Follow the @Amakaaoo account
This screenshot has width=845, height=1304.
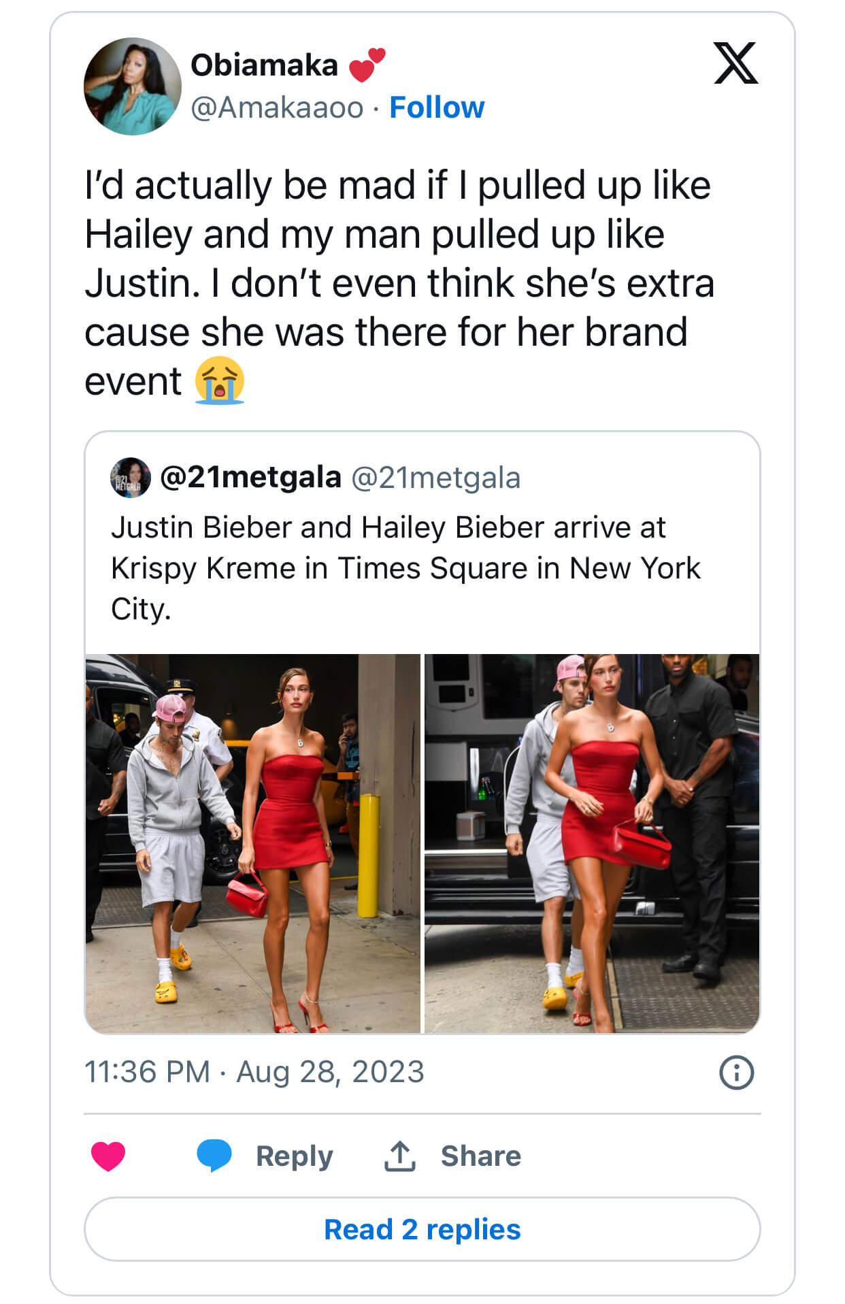(x=437, y=108)
